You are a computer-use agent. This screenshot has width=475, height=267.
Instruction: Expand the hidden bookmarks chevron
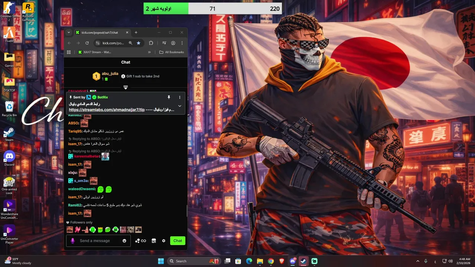tap(149, 52)
